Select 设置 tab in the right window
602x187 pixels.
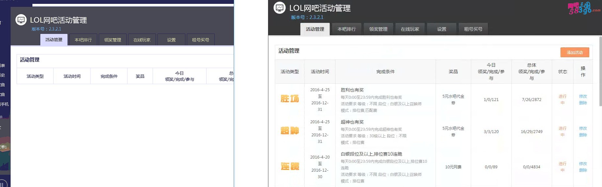(442, 29)
